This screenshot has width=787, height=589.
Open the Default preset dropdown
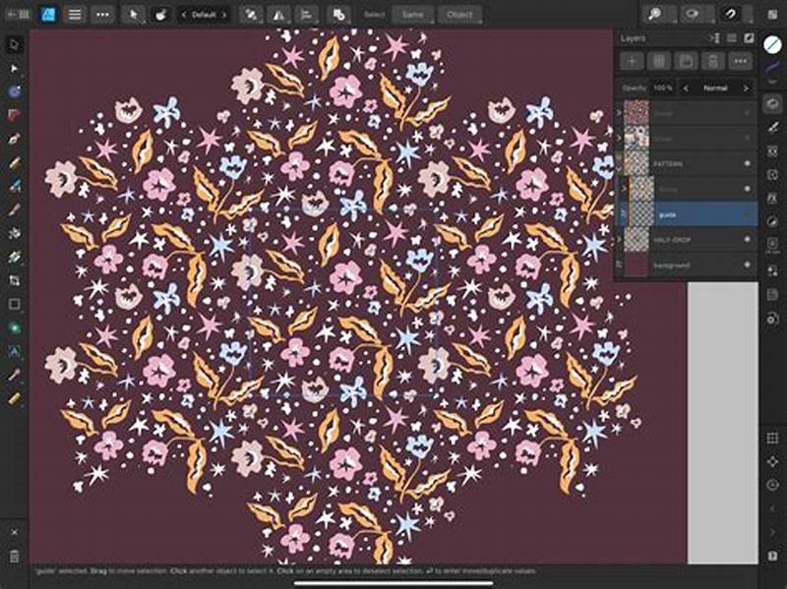(205, 14)
